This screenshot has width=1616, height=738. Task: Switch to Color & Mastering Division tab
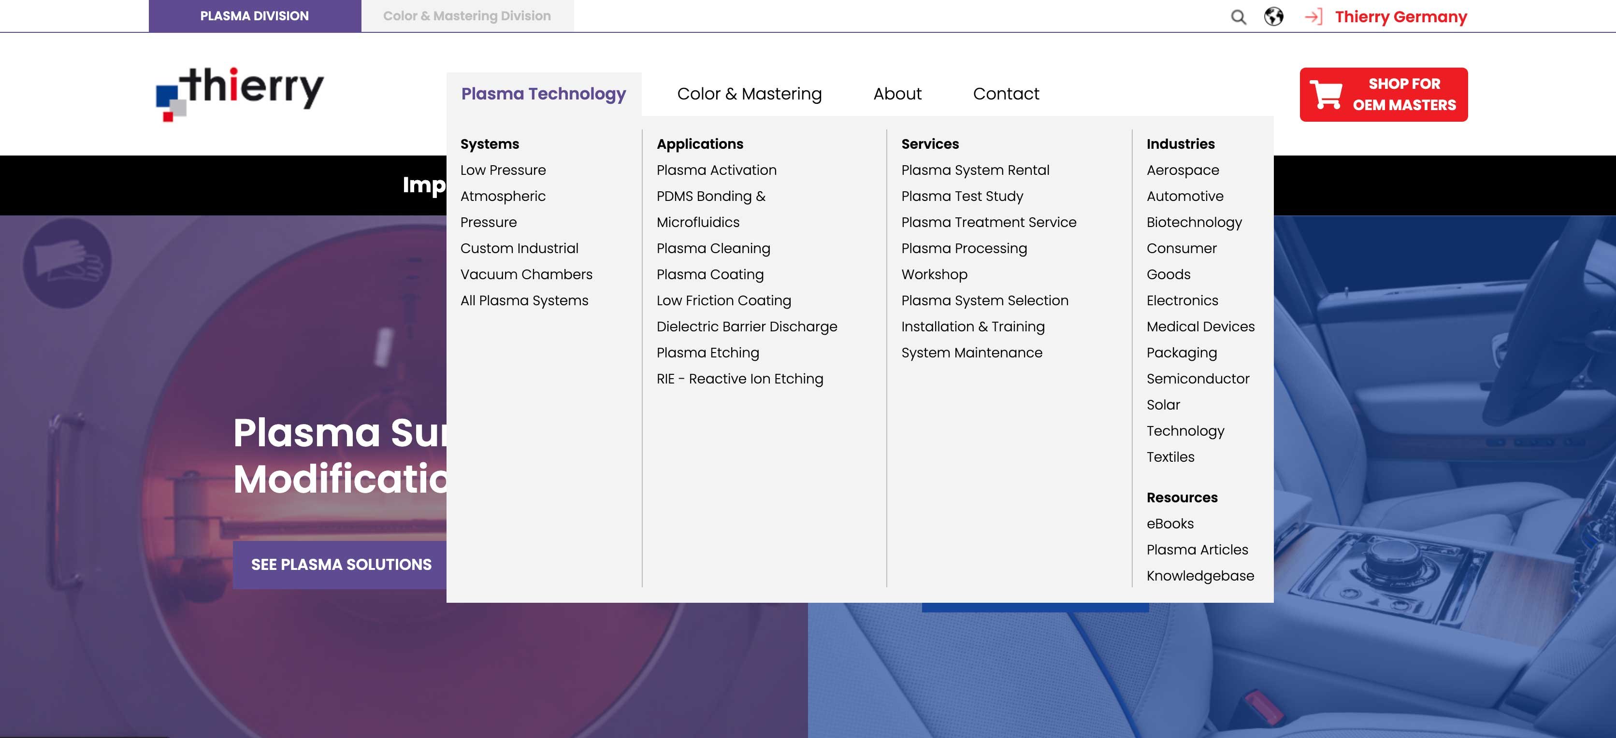(x=467, y=15)
